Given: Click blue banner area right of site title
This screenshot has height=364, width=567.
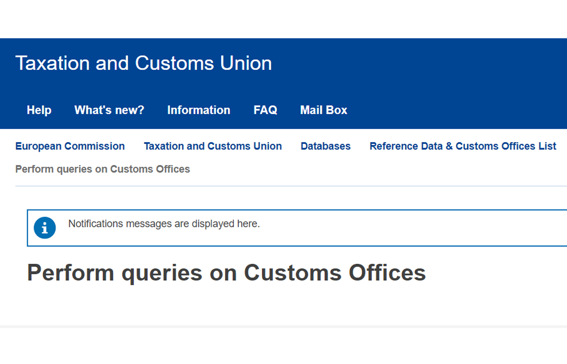Looking at the screenshot, I should tap(420, 63).
